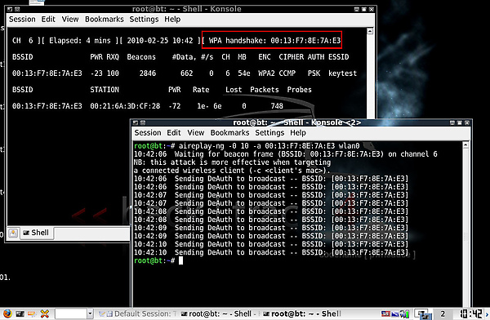The width and height of the screenshot is (490, 320).
Task: Open Help menu in background Konsole window
Action: [172, 20]
